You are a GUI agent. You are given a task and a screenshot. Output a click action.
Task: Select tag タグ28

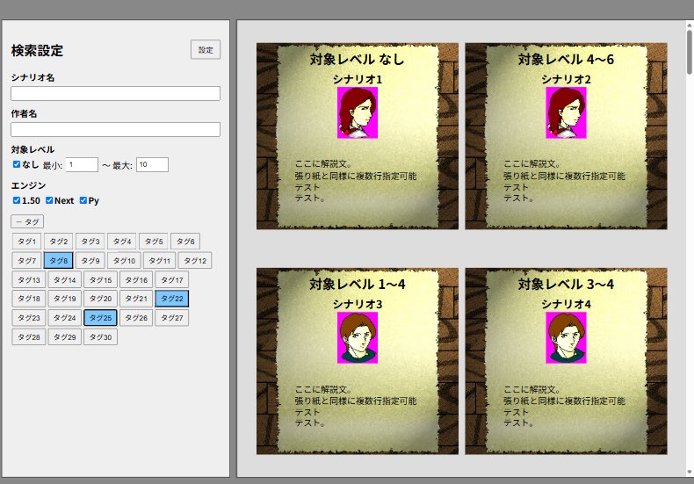[x=29, y=337]
